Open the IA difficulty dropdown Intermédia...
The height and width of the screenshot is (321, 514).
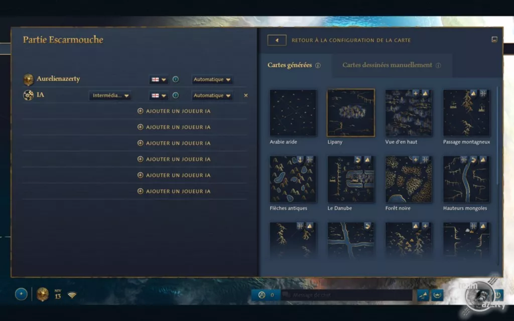coord(110,96)
